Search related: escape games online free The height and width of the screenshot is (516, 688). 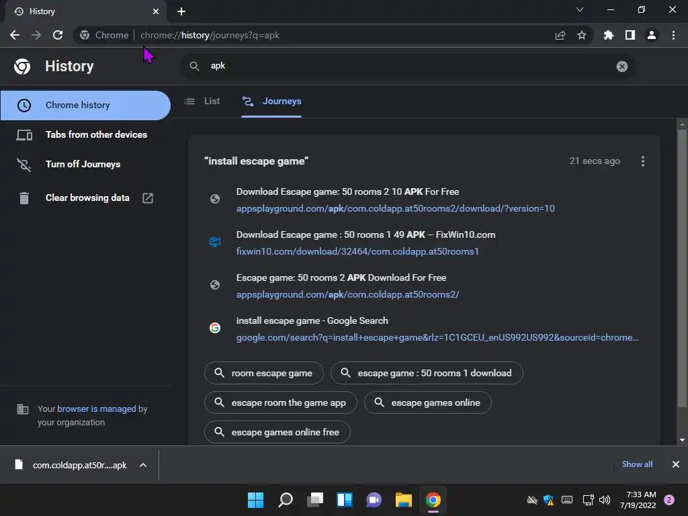tap(277, 432)
